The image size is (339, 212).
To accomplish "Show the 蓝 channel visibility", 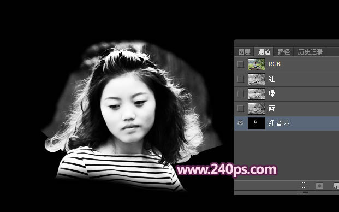I will click(x=240, y=108).
